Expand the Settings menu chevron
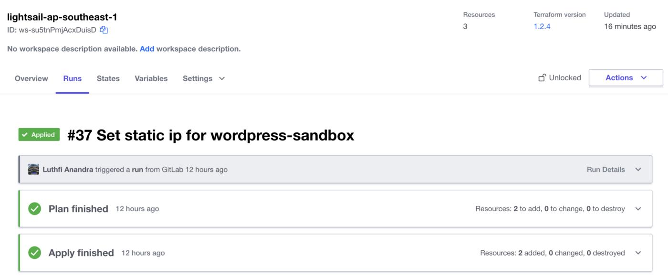The height and width of the screenshot is (279, 668). (221, 78)
